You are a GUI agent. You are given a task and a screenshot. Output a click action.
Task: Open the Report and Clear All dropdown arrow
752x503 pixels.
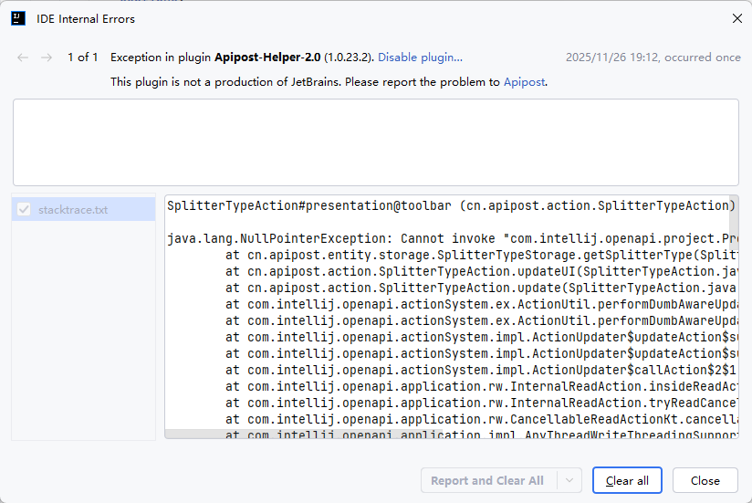[x=569, y=480]
